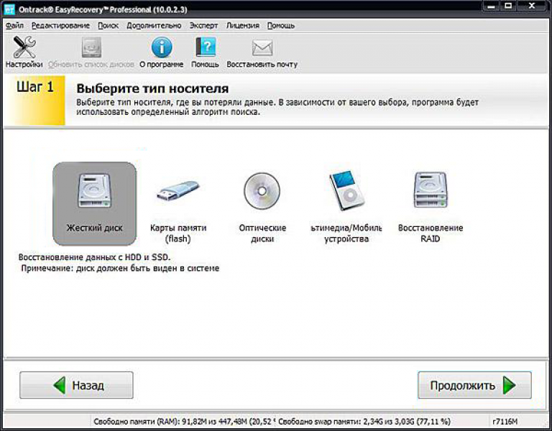Viewport: 552px width, 431px height.
Task: Open the Файл menu
Action: 15,26
